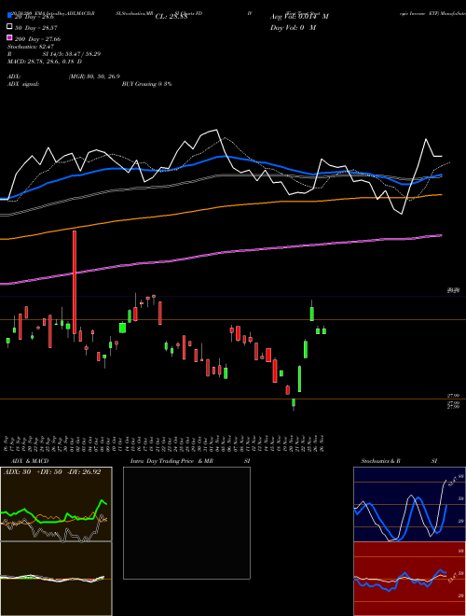Open the MACD chart thumbnail panel
The height and width of the screenshot is (616, 466).
56,579
